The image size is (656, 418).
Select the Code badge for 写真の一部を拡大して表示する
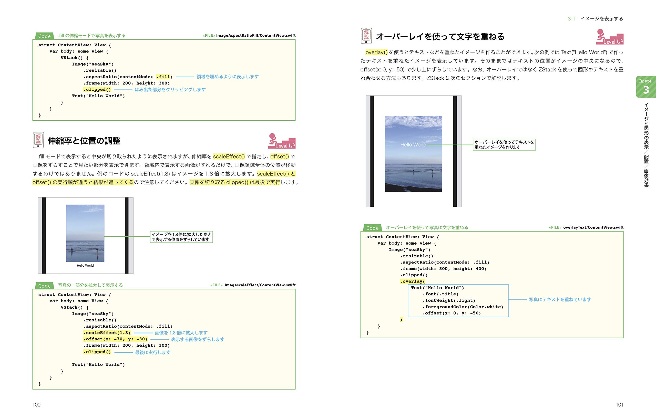point(44,285)
